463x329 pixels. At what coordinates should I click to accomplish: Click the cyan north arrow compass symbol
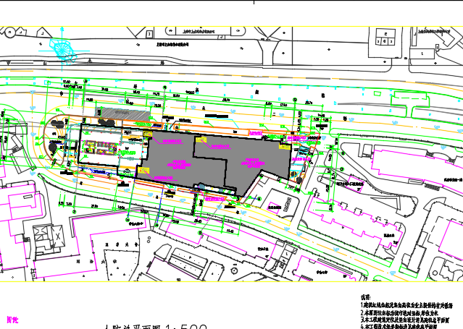click(x=61, y=46)
